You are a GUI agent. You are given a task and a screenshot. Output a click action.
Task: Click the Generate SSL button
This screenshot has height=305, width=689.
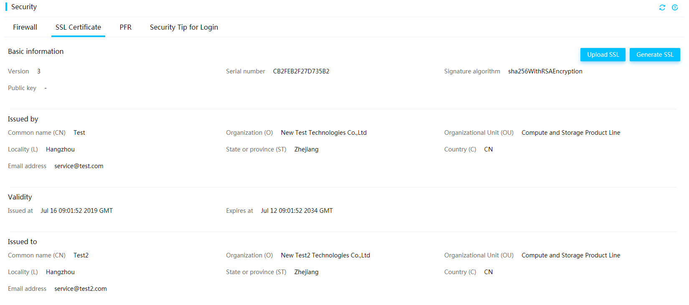(654, 55)
